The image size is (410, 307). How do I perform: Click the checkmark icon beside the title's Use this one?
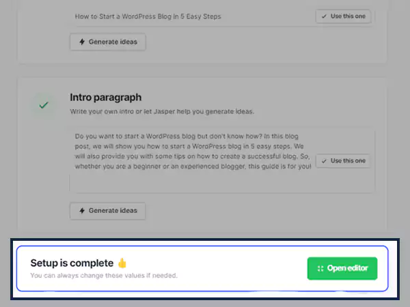(x=324, y=16)
